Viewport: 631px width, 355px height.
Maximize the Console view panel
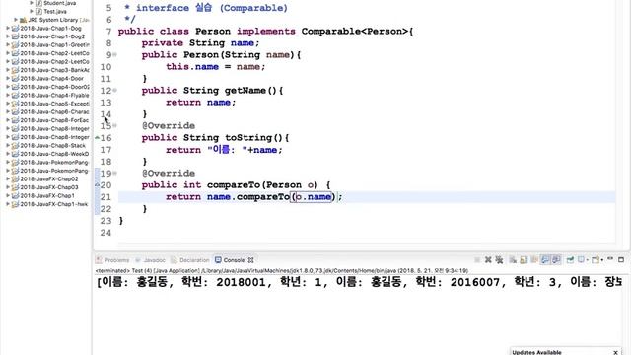(x=621, y=260)
